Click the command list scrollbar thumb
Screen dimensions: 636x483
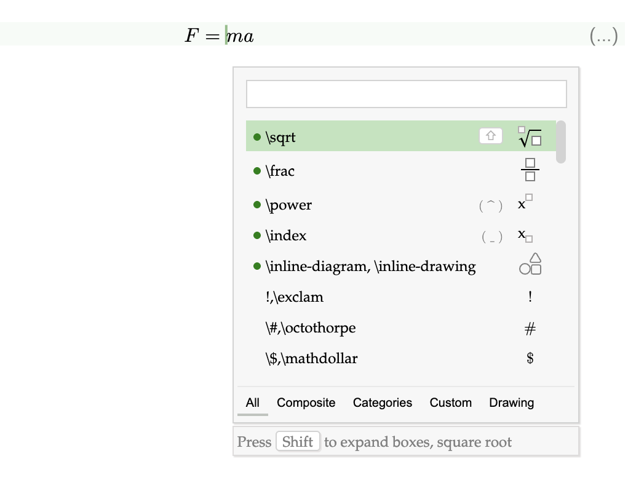[x=561, y=142]
